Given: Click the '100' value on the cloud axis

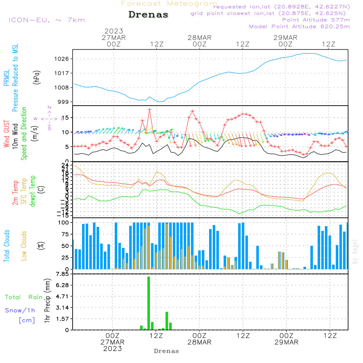Looking at the screenshot, I should (64, 223).
